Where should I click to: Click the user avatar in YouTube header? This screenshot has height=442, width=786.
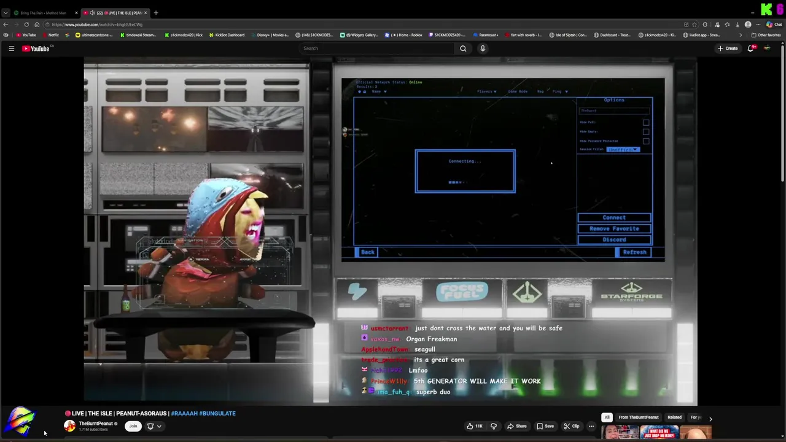point(767,48)
